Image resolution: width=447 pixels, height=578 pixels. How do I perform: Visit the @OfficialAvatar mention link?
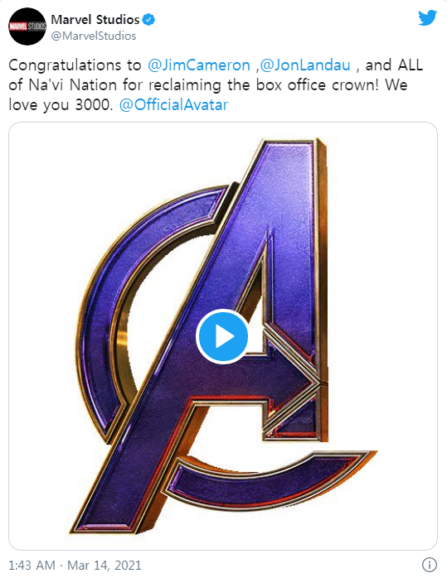coord(174,105)
